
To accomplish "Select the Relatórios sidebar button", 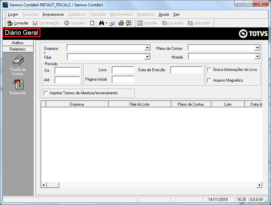I will point(18,49).
